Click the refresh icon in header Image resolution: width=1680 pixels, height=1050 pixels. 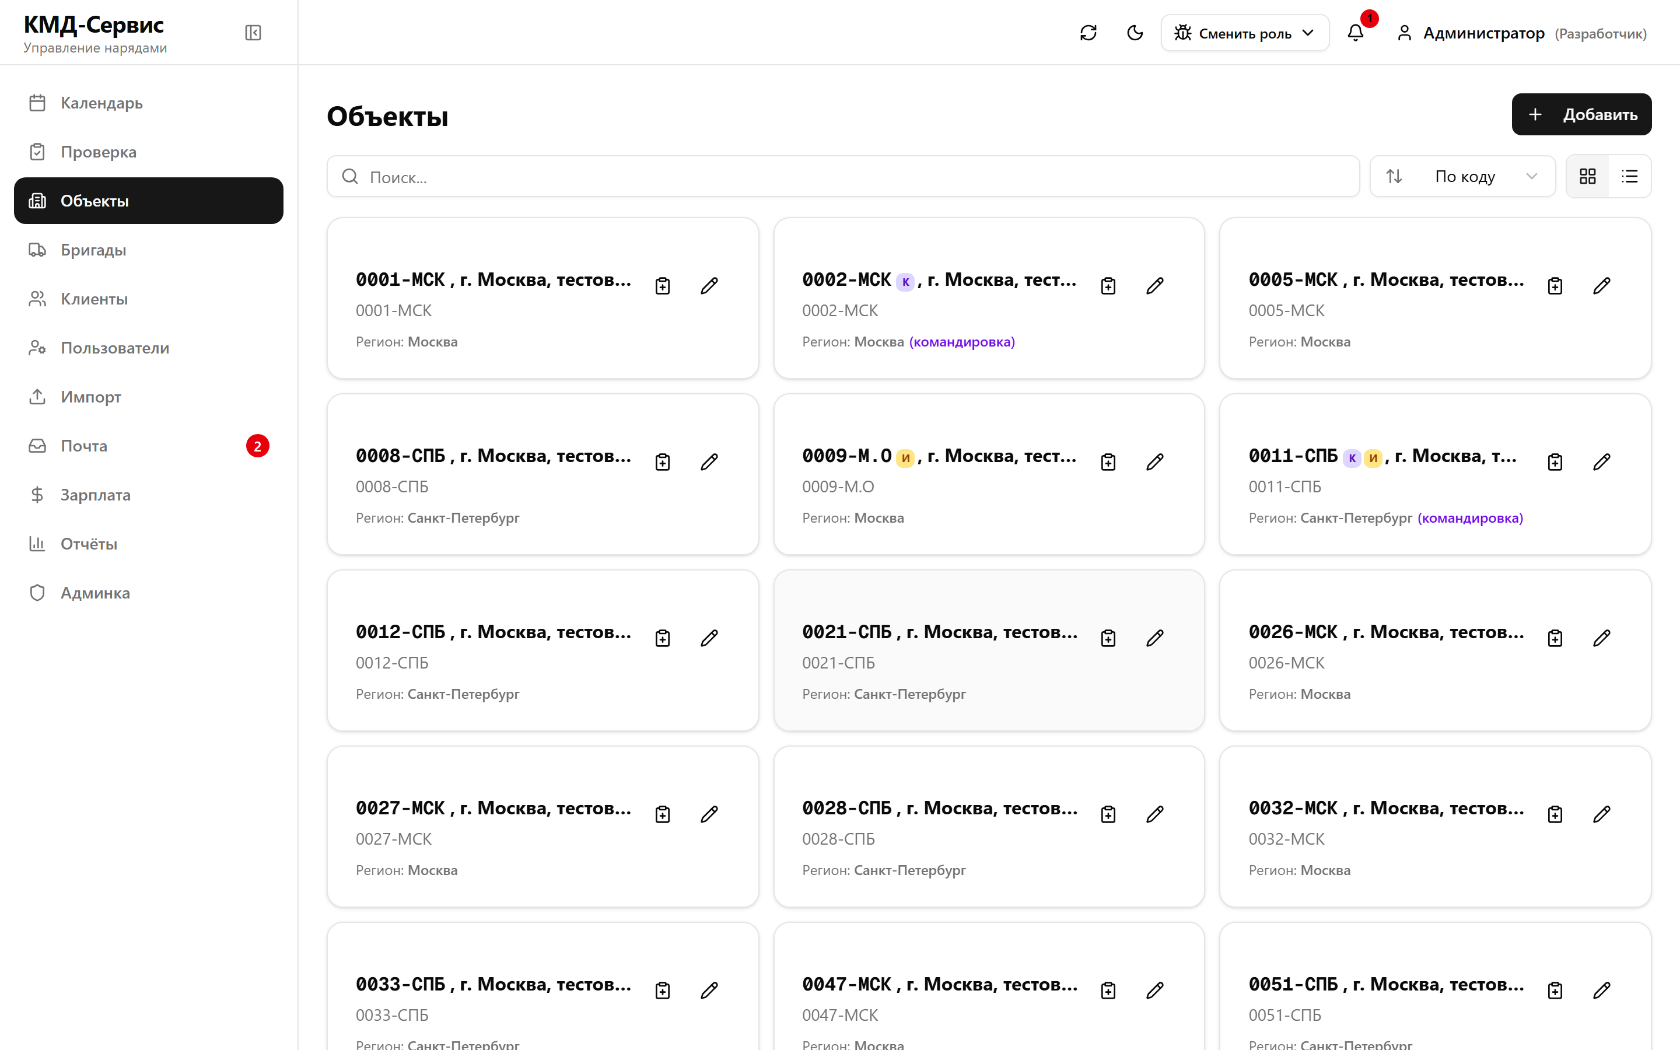(x=1088, y=33)
